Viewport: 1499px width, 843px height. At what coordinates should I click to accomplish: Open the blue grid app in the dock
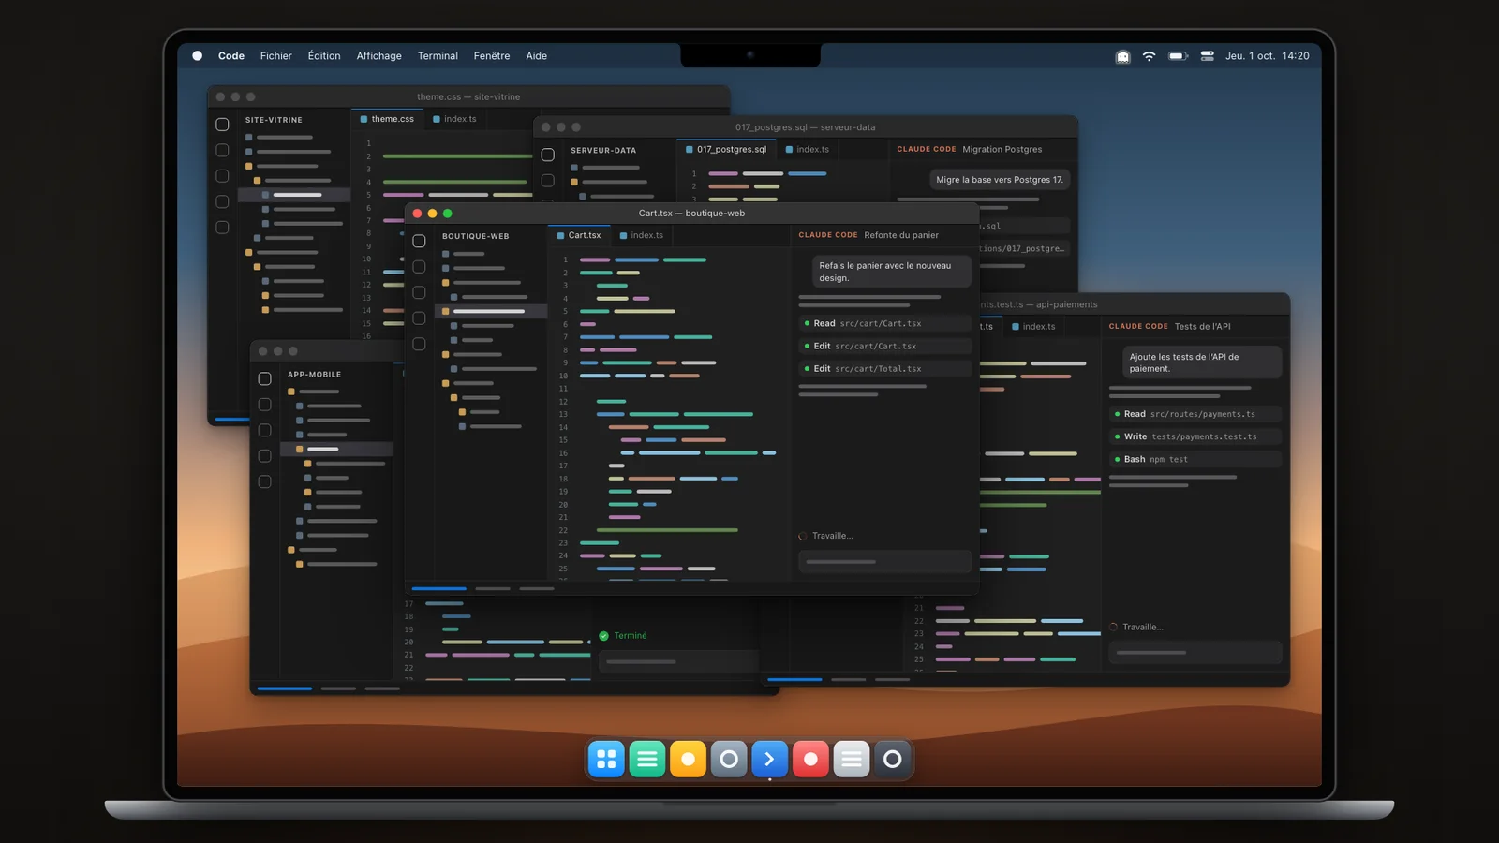606,759
